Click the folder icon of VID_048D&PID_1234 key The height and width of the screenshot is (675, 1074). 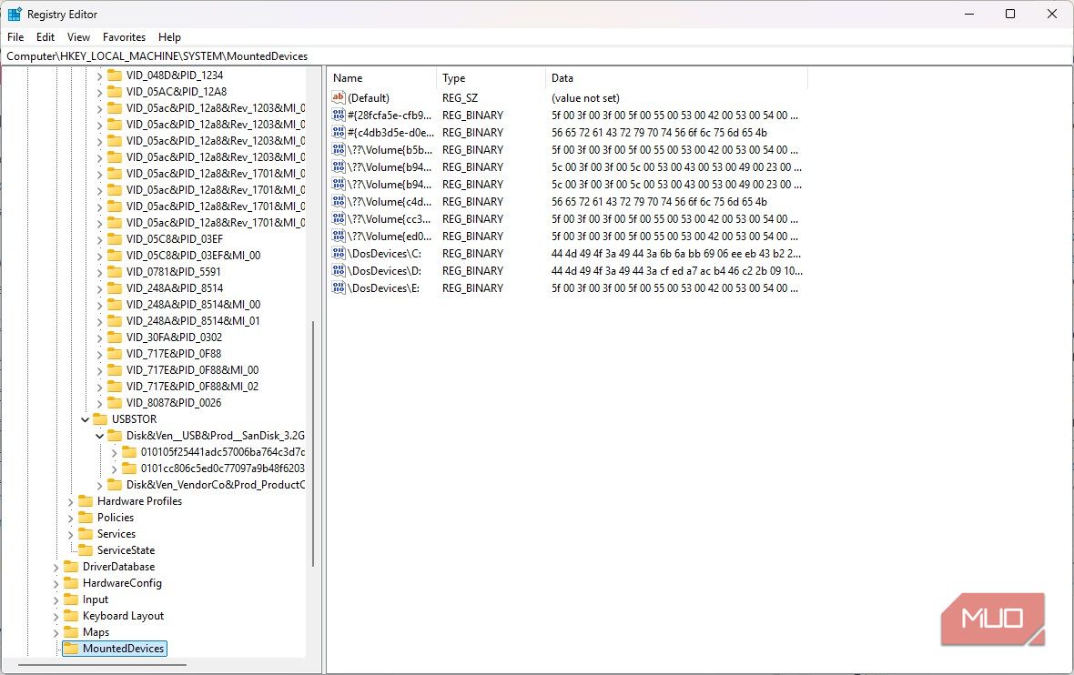coord(115,75)
